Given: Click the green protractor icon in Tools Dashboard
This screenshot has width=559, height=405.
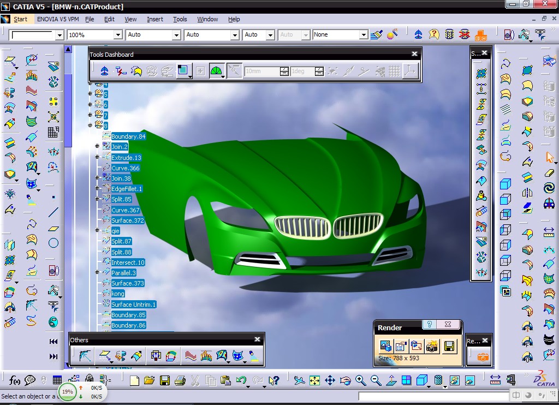Looking at the screenshot, I should [216, 71].
